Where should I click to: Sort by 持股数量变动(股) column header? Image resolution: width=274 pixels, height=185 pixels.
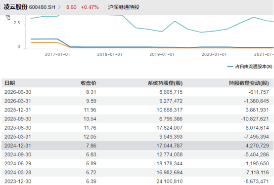[x=249, y=83]
